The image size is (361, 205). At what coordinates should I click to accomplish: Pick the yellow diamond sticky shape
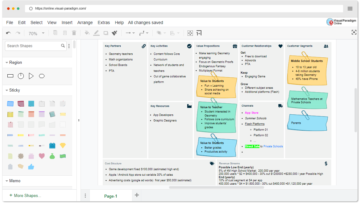coord(63,146)
